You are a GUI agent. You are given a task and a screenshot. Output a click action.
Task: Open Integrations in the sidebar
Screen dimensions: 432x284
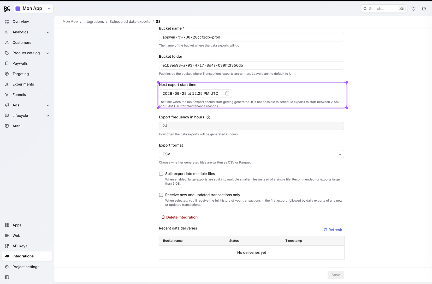click(x=27, y=256)
